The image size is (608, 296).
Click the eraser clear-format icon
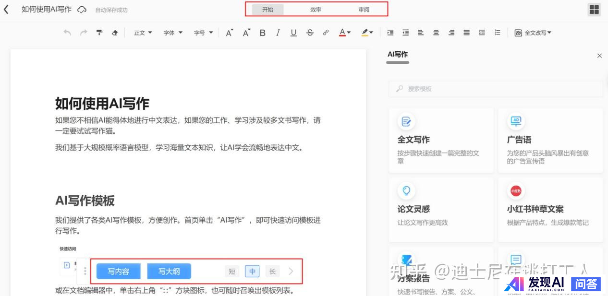click(x=114, y=33)
